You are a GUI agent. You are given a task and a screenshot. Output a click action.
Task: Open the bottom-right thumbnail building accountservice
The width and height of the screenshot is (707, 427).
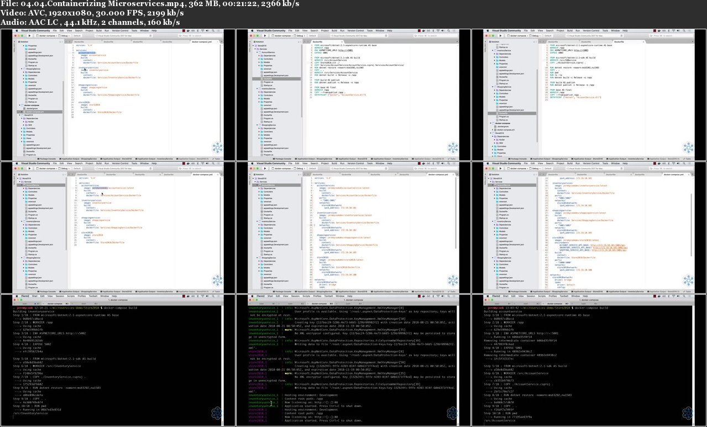pyautogui.click(x=589, y=360)
